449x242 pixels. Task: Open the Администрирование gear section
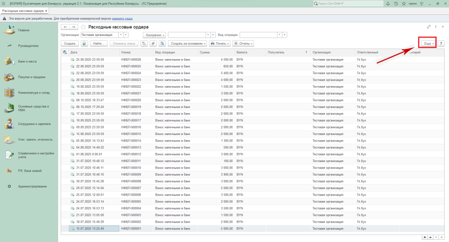pyautogui.click(x=32, y=187)
